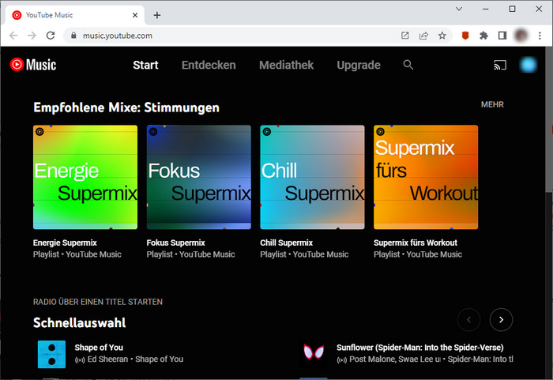Click the cast to device icon
Viewport: 553px width, 380px height.
tap(500, 65)
